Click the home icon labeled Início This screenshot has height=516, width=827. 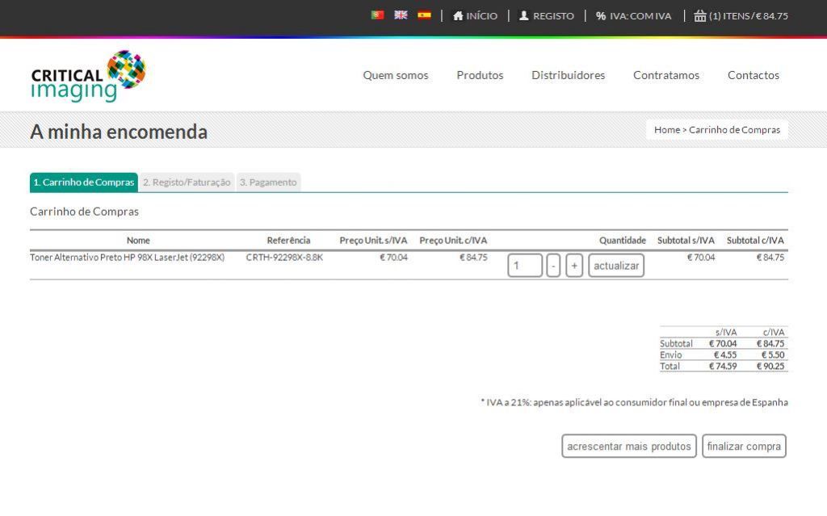point(475,16)
